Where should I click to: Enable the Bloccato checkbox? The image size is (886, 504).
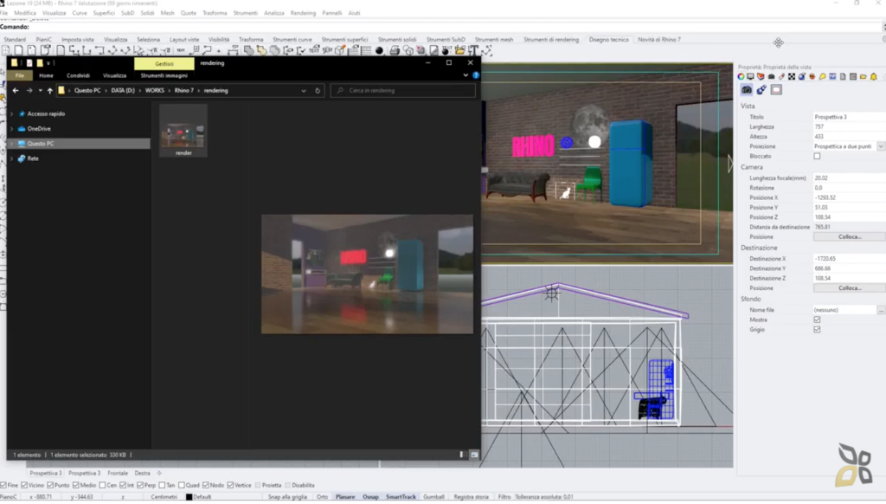pos(817,156)
